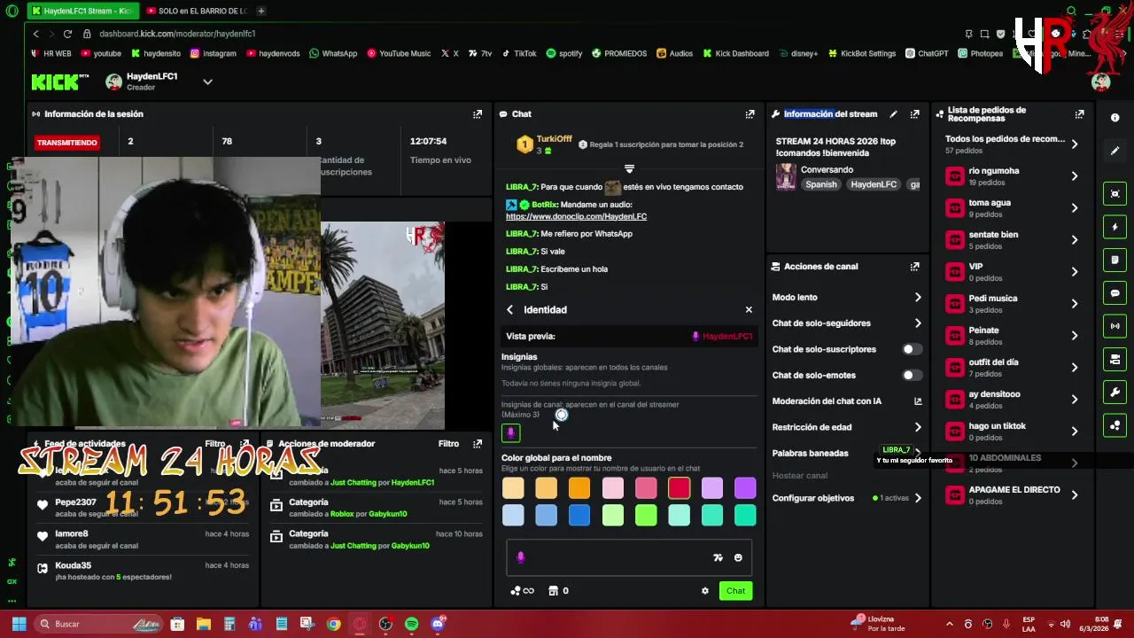Screen dimensions: 1134x638
Task: Switch to HaydenLFC1 Stream browser tab
Action: (x=82, y=11)
